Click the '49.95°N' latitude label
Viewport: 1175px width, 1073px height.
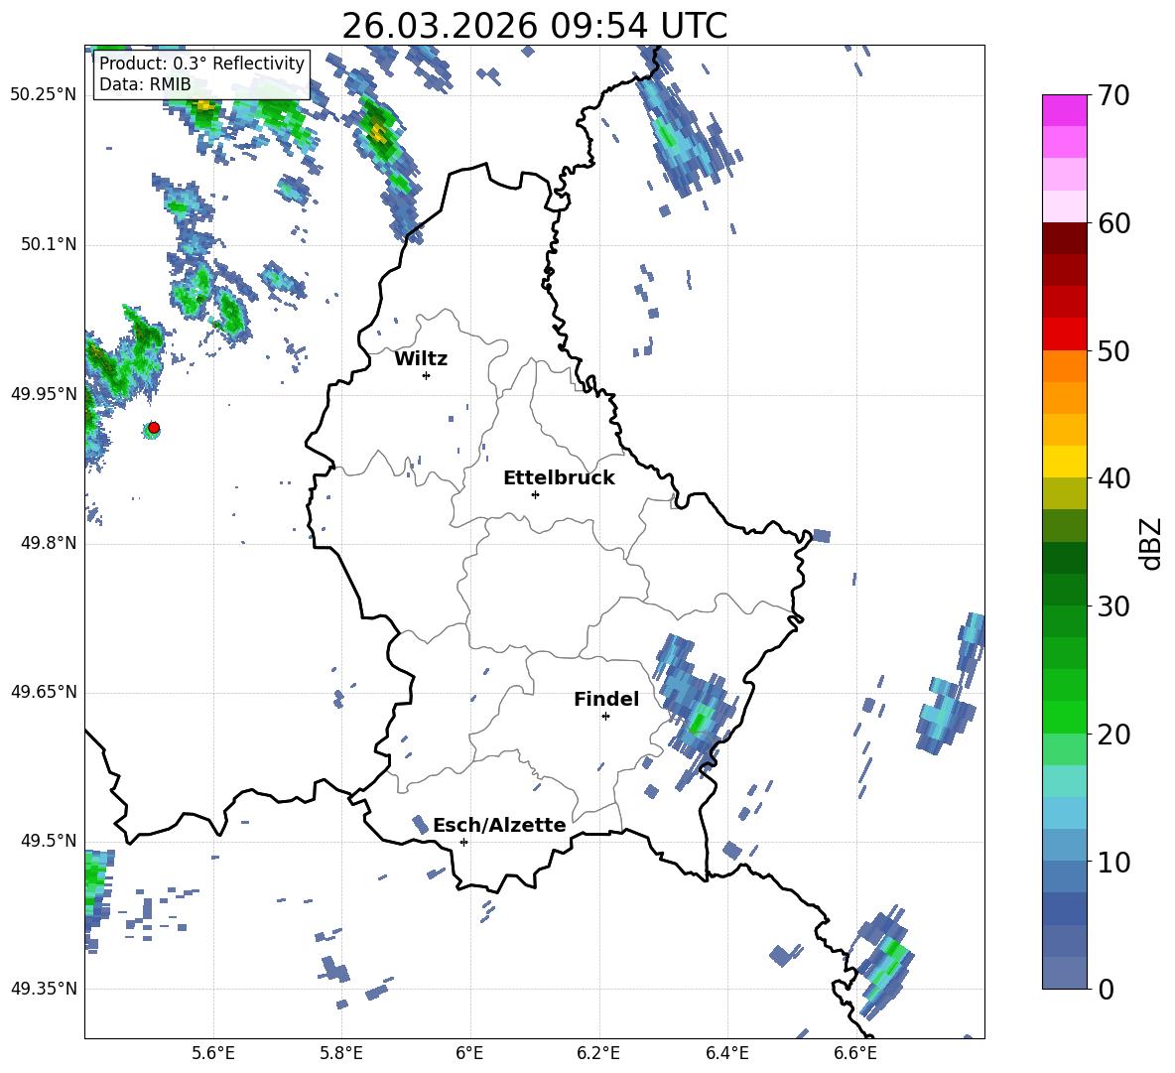tap(44, 394)
